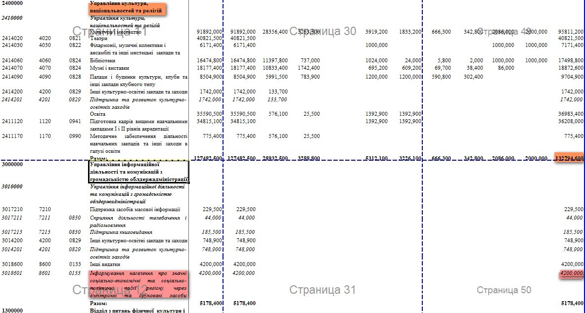Select the section code cell 1300000
The width and height of the screenshot is (585, 313).
click(x=13, y=310)
